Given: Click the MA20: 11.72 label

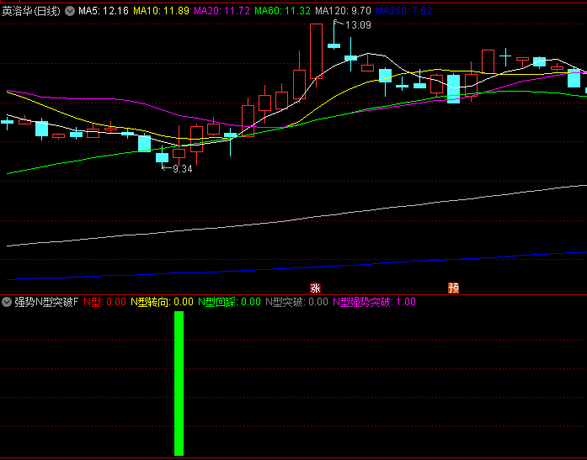Looking at the screenshot, I should (x=222, y=11).
